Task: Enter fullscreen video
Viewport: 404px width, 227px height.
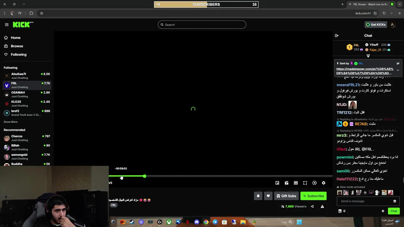Action: coord(305,183)
